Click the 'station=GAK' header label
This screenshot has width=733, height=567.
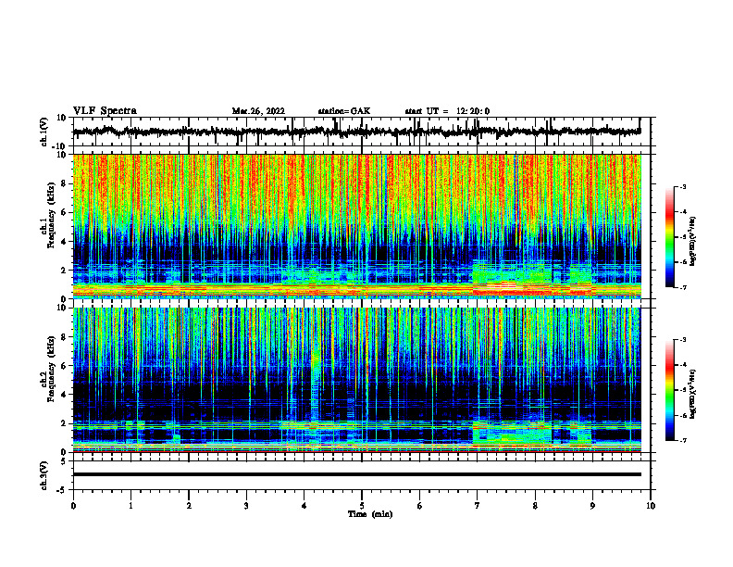tap(344, 111)
